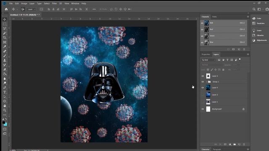Open the File menu
Image resolution: width=269 pixels, height=151 pixels.
[11, 3]
